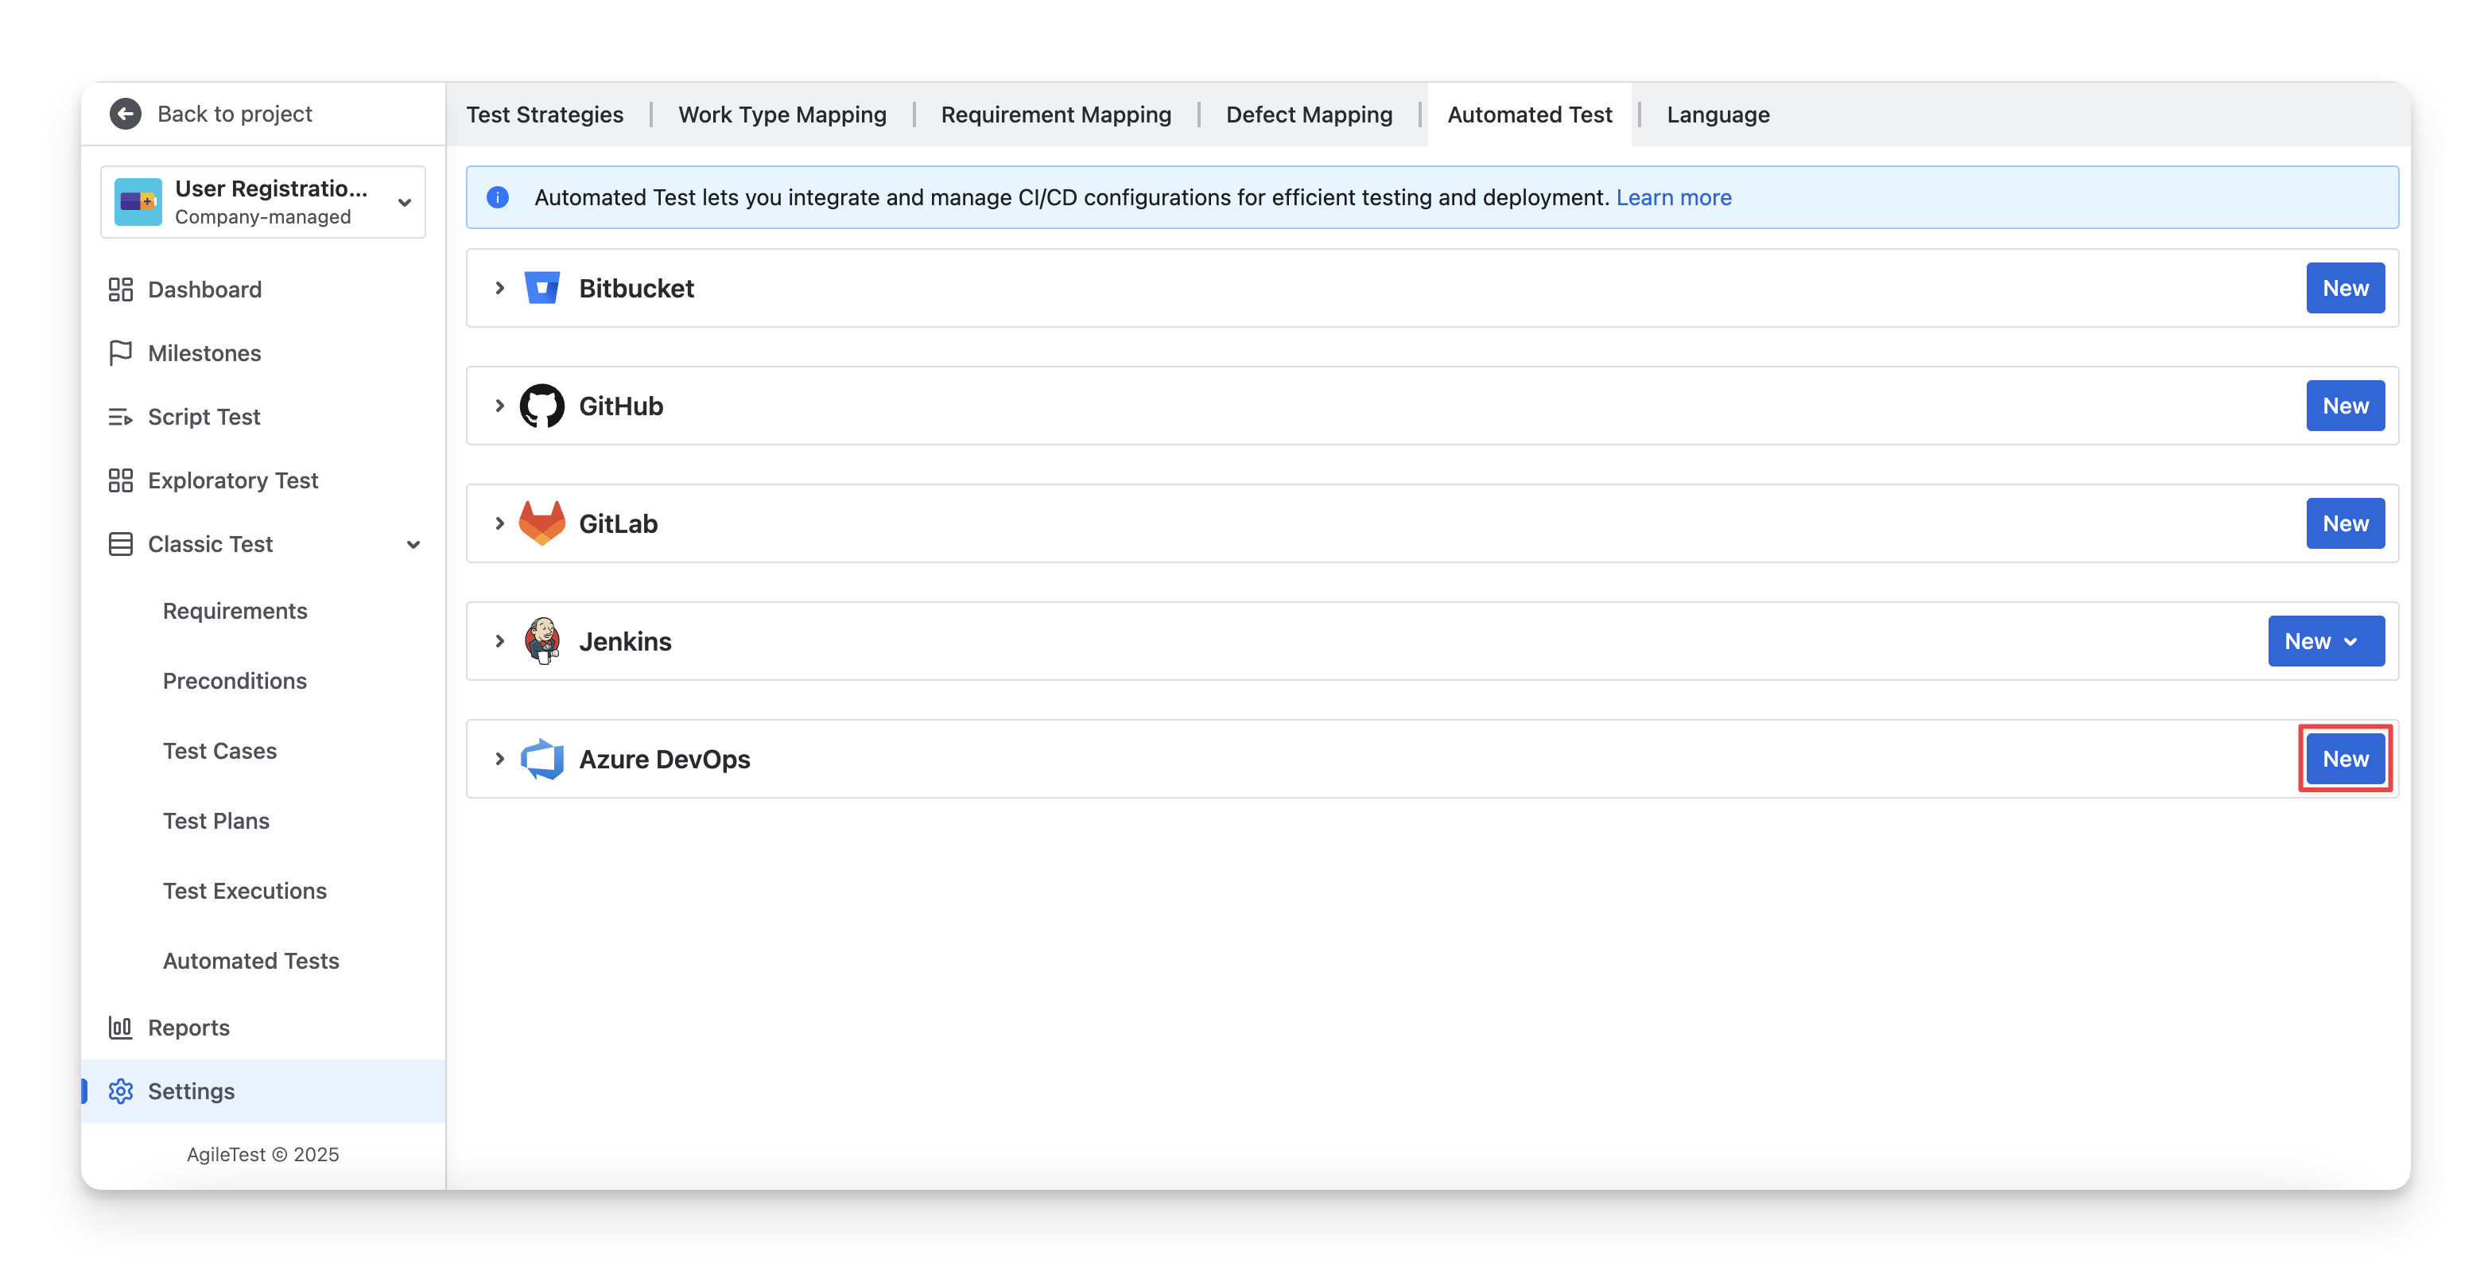The height and width of the screenshot is (1271, 2492).
Task: Click the Back to project arrow icon
Action: tap(125, 113)
